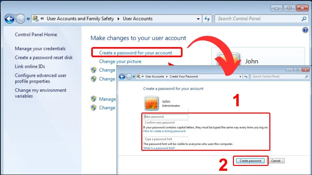The width and height of the screenshot is (312, 175).
Task: Click inside the New password field
Action: tap(166, 116)
